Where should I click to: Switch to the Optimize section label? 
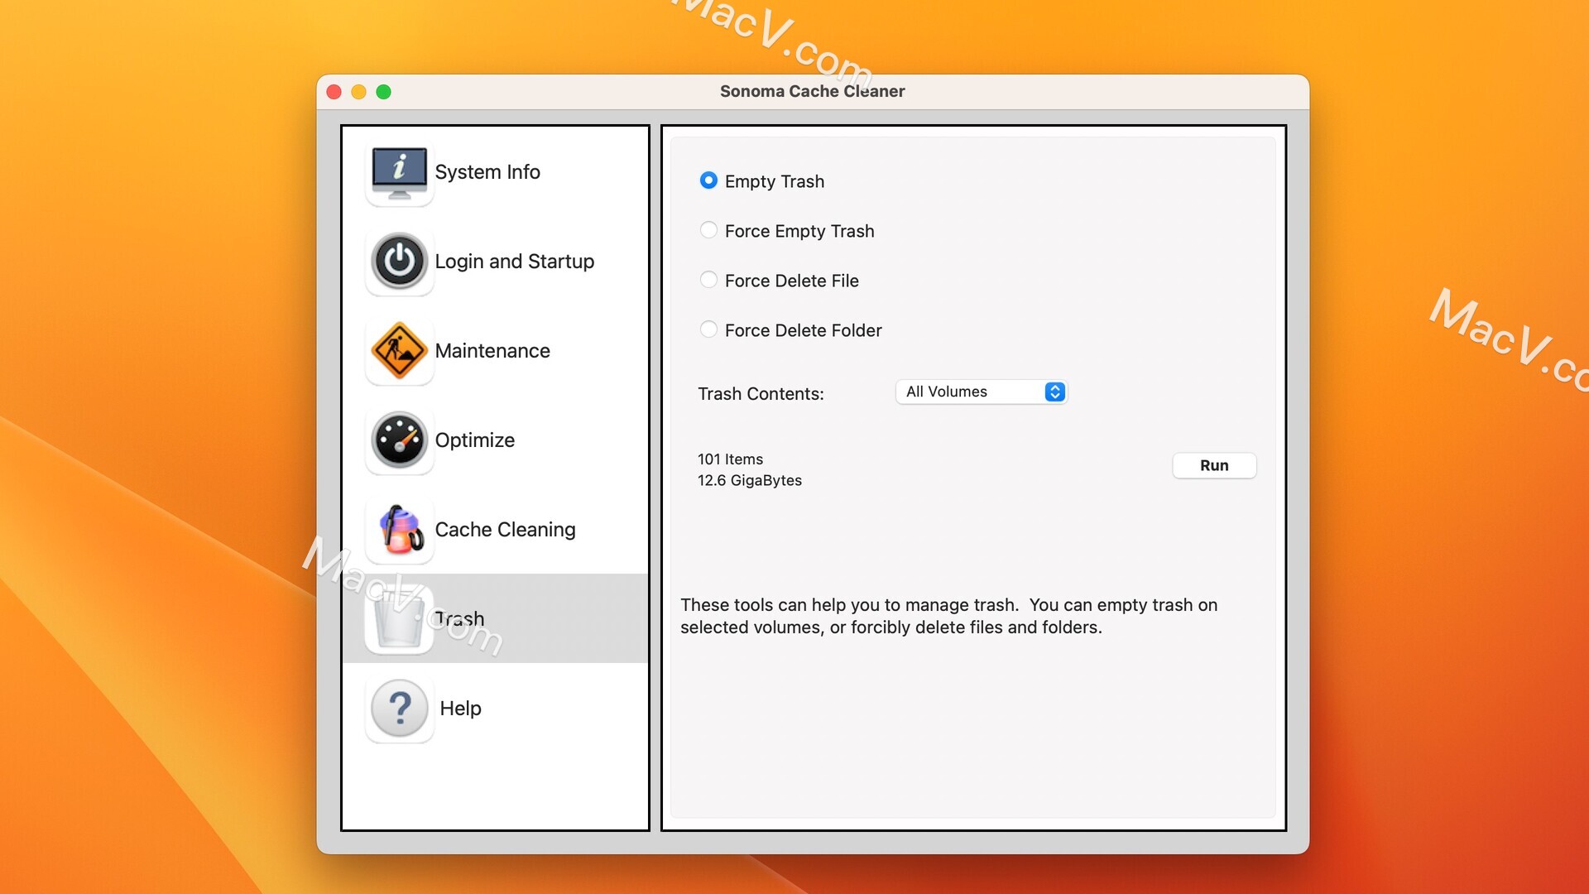pos(475,440)
